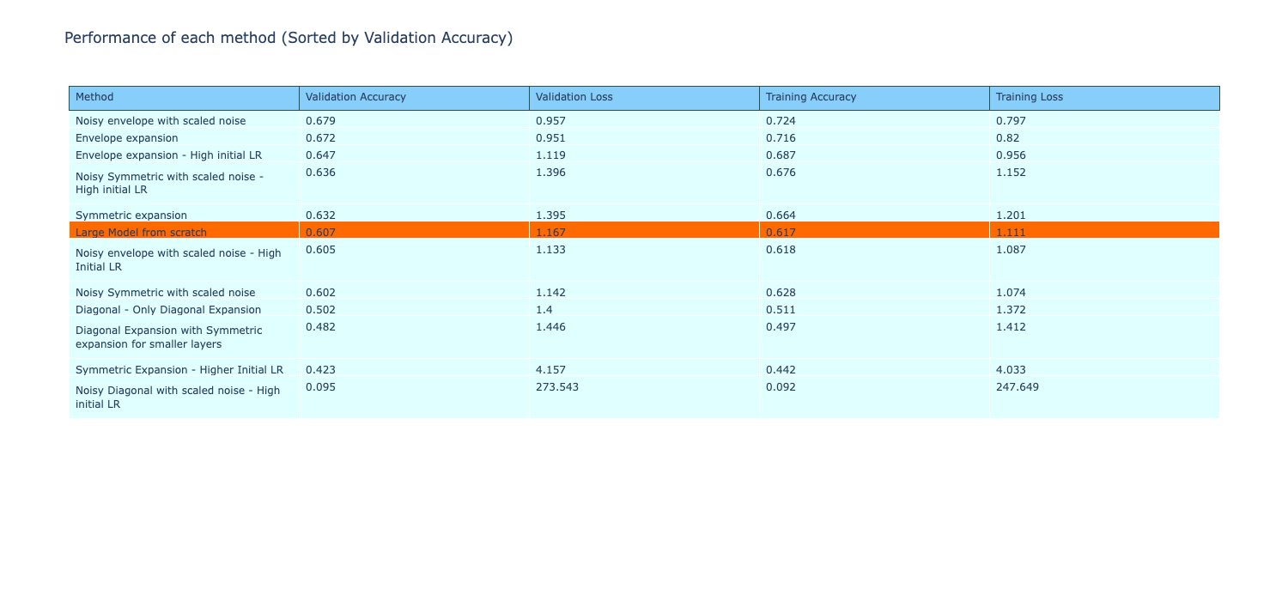Select the validation loss value 273.543

tap(556, 386)
